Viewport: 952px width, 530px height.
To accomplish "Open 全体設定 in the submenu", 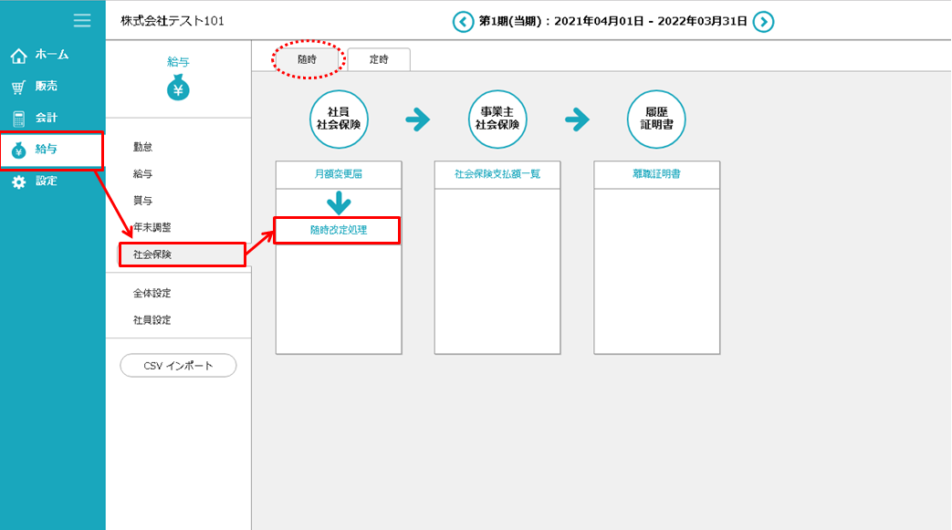I will [x=152, y=293].
